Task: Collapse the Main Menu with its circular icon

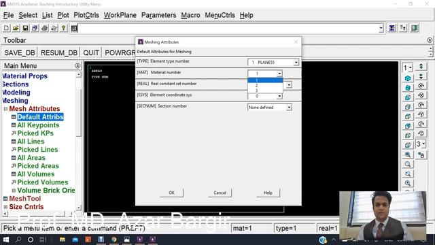Action: (77, 65)
